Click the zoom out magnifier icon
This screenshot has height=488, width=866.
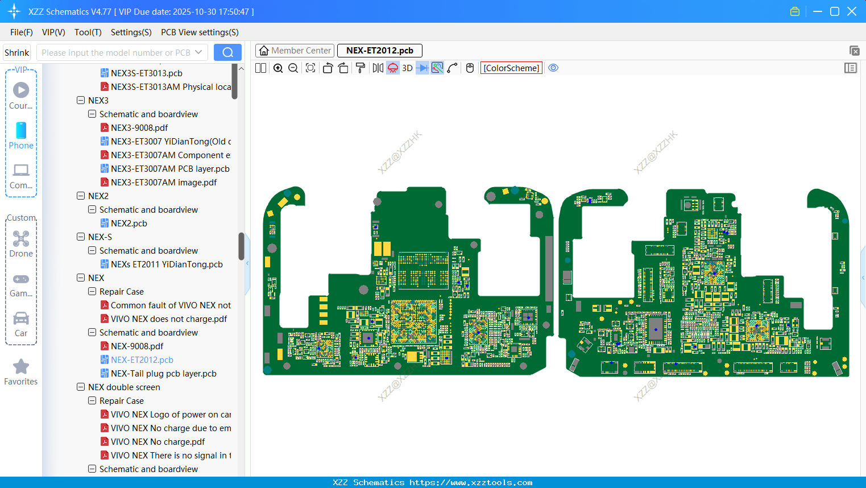click(x=293, y=68)
